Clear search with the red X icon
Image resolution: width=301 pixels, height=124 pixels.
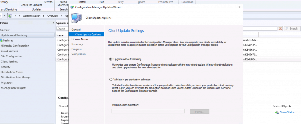click(280, 29)
